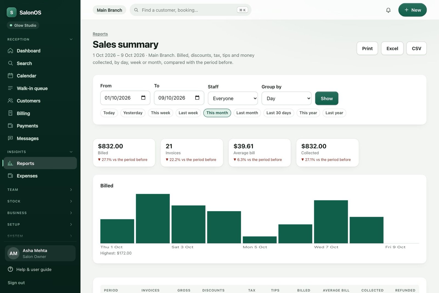Viewport: 439px width, 293px height.
Task: Select the Last 30 days preset
Action: pyautogui.click(x=279, y=113)
